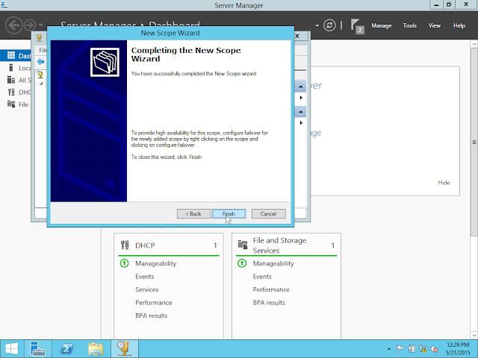Click dashboard scrollbar down arrow
The image size is (478, 358).
[474, 336]
